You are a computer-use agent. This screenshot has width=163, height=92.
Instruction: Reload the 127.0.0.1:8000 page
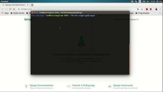(10, 9)
